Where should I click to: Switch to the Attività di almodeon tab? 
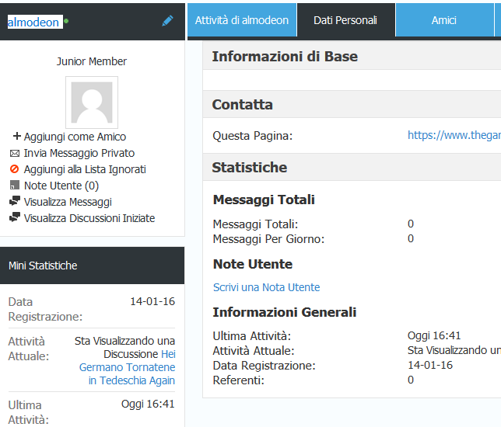(x=242, y=20)
